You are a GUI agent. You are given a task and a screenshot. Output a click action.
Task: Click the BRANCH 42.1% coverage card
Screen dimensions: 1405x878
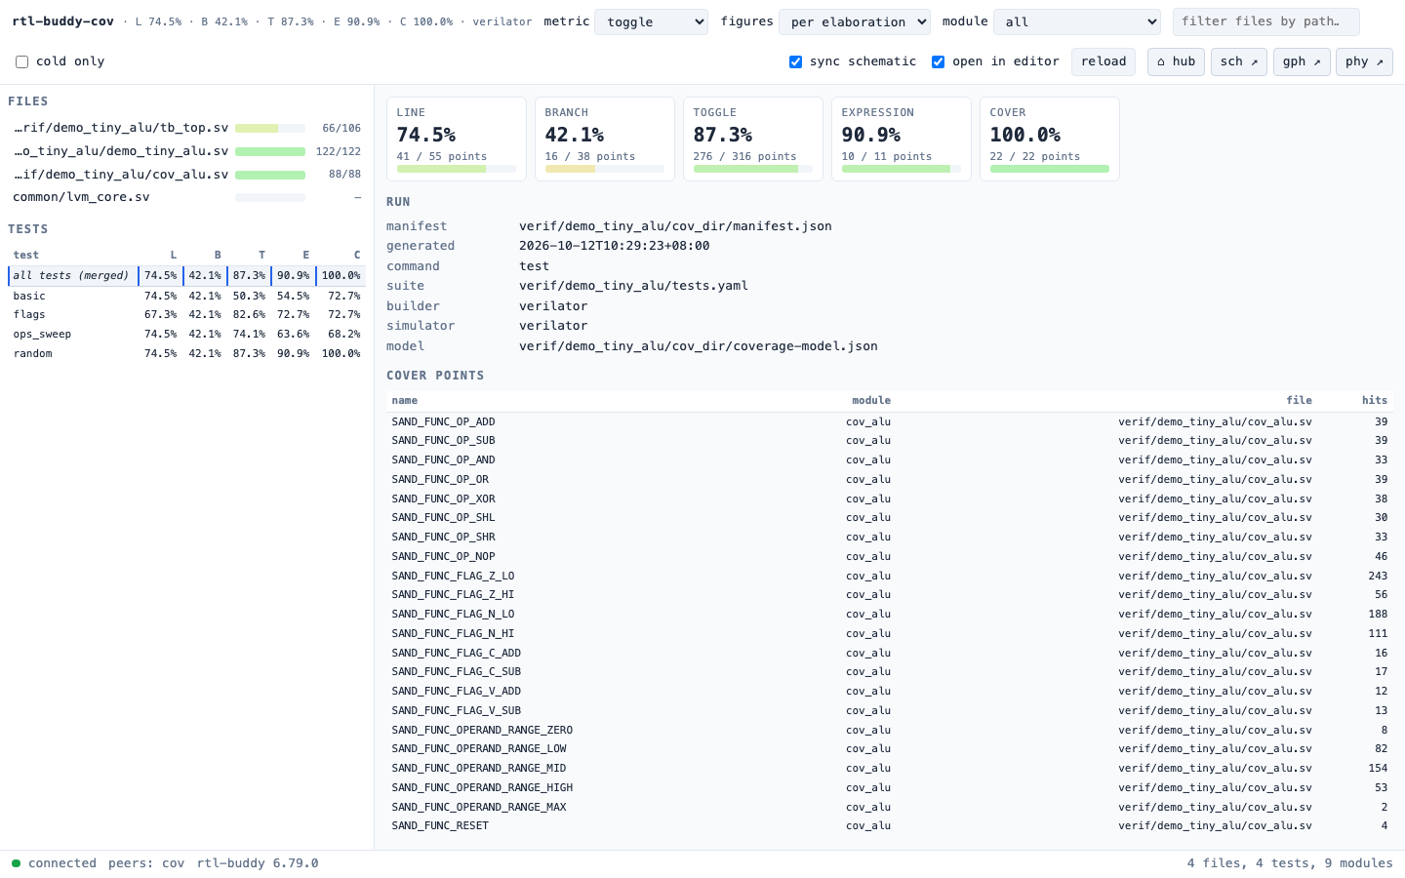point(605,139)
